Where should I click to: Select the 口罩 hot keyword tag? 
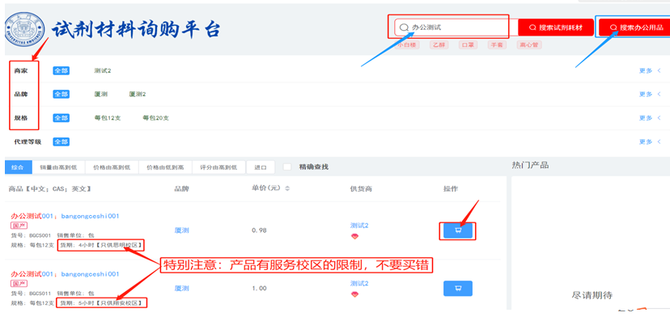coord(468,44)
